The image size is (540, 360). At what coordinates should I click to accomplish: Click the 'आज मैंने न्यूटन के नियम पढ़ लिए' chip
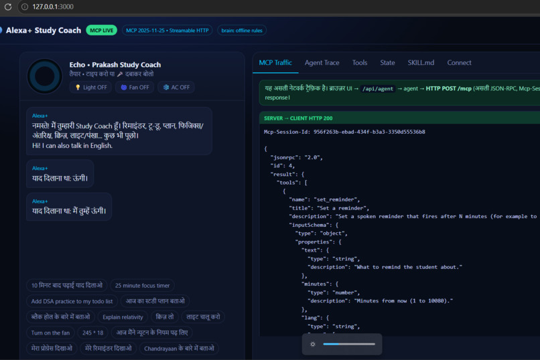(152, 333)
